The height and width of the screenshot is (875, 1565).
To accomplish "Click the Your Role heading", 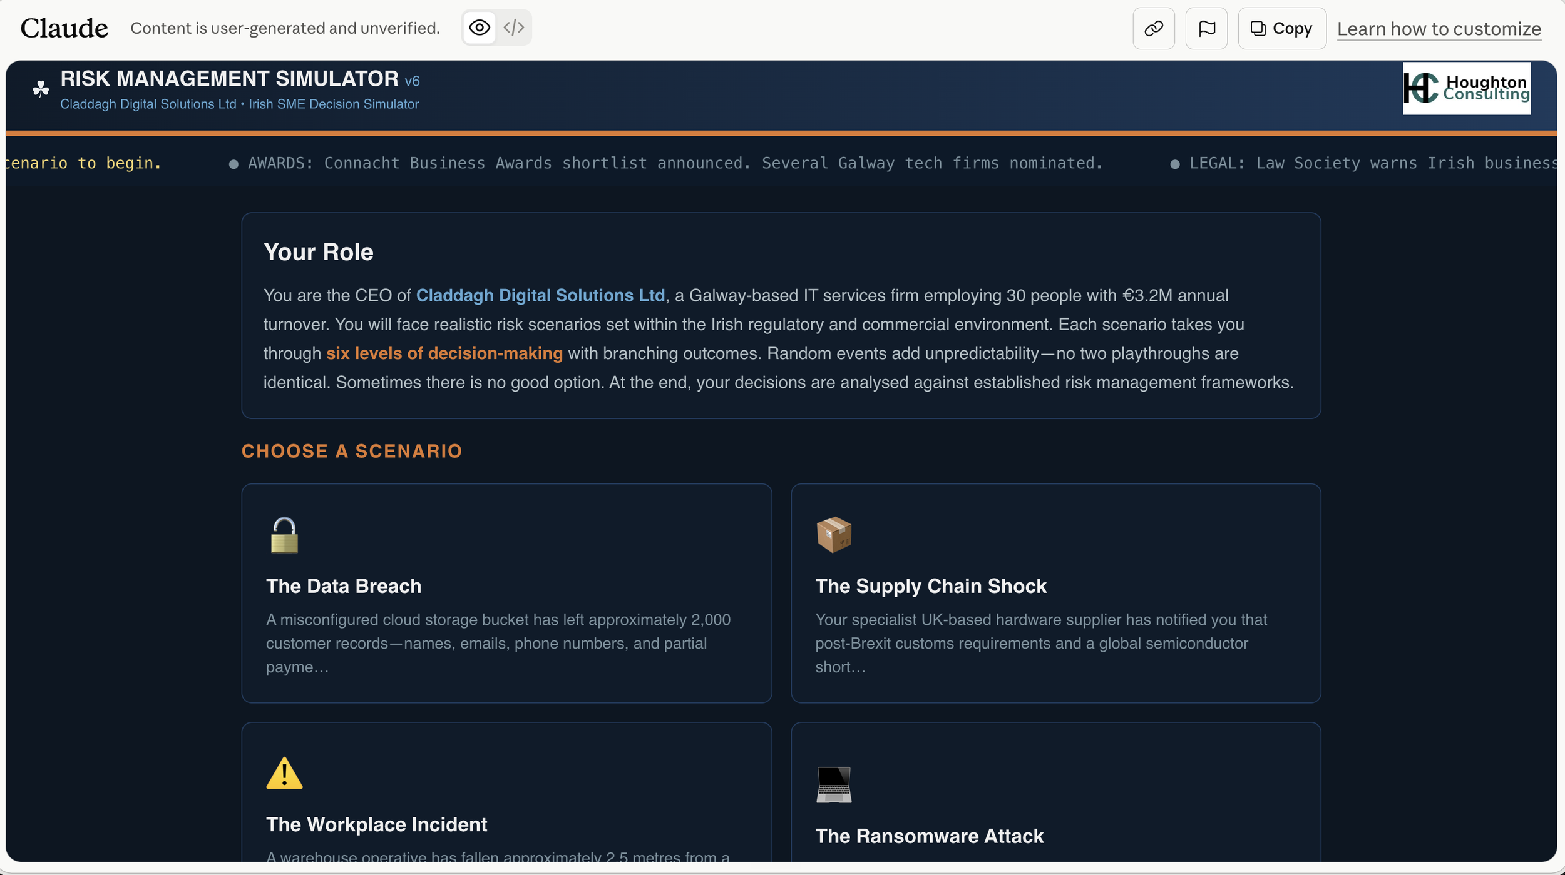I will click(x=319, y=252).
